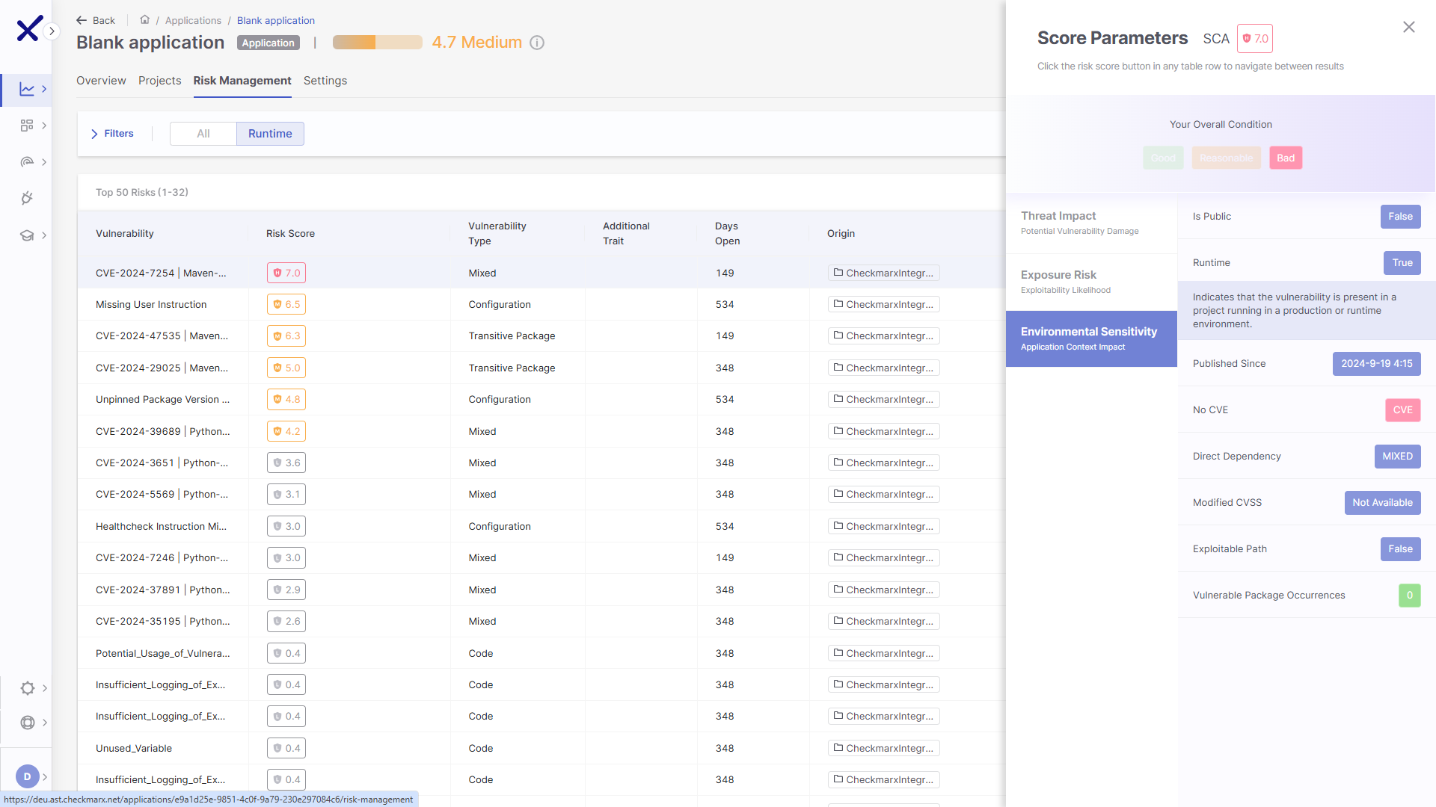This screenshot has height=807, width=1436.
Task: Go to home breadcrumb icon
Action: tap(144, 20)
